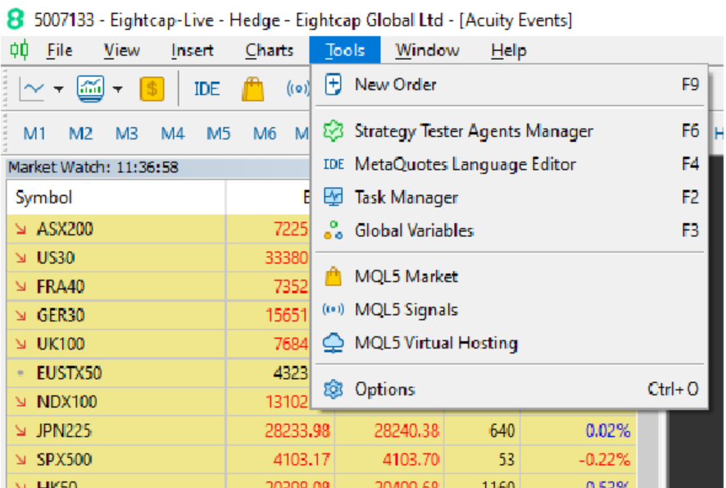Click the line chart type toolbar icon
This screenshot has width=726, height=488.
pos(33,89)
